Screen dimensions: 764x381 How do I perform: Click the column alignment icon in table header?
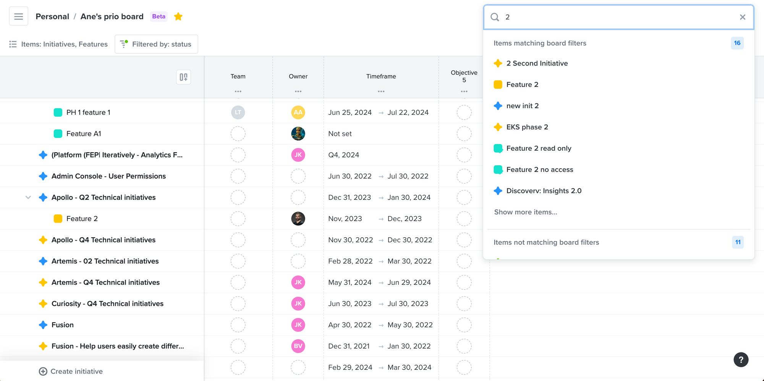(x=183, y=77)
